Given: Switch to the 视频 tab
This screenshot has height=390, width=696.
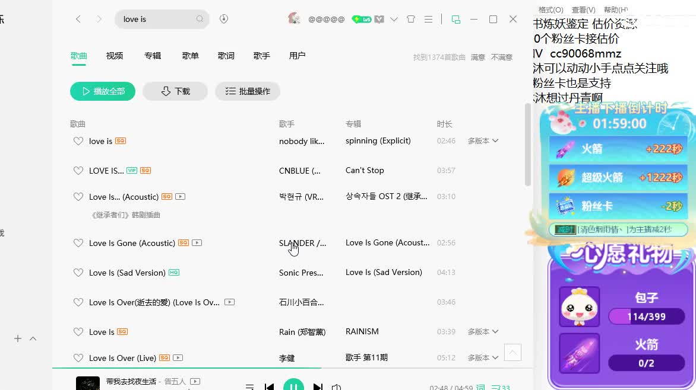Looking at the screenshot, I should 114,55.
